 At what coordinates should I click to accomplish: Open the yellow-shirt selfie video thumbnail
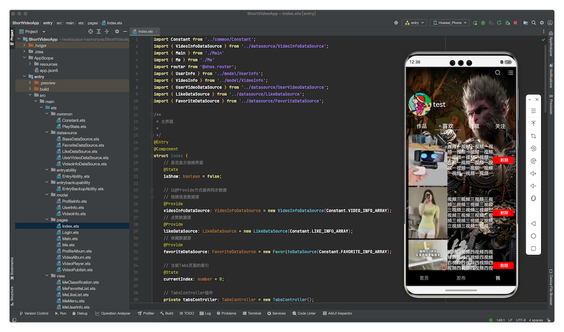click(427, 213)
